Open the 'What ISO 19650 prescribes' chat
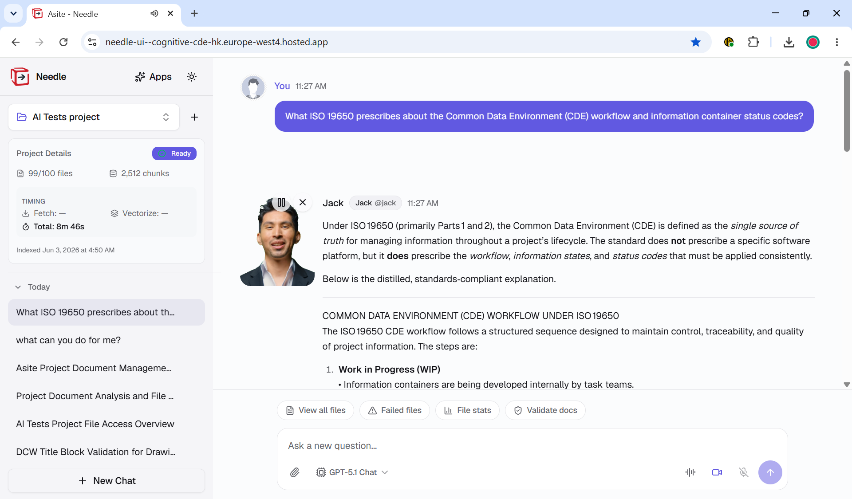The width and height of the screenshot is (852, 499). click(106, 312)
